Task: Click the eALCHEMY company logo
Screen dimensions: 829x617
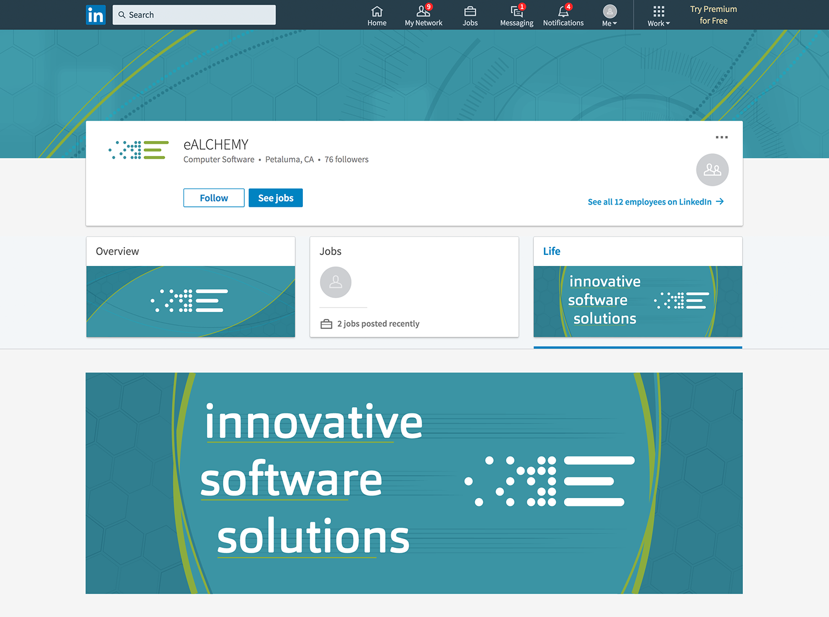Action: [x=139, y=150]
